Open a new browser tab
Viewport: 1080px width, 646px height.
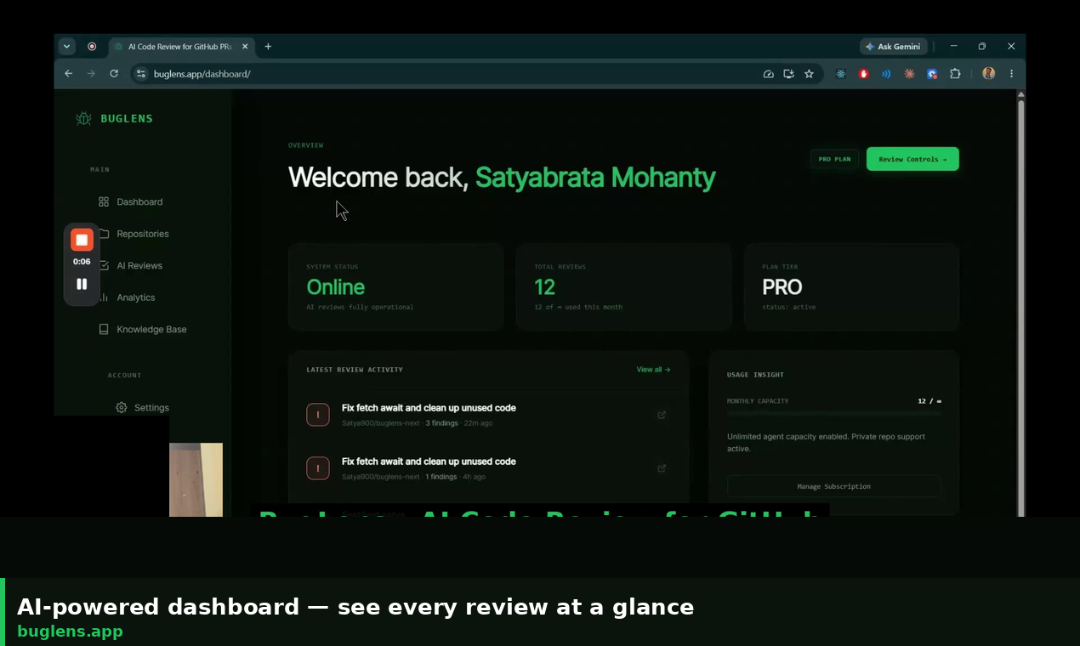pos(268,47)
